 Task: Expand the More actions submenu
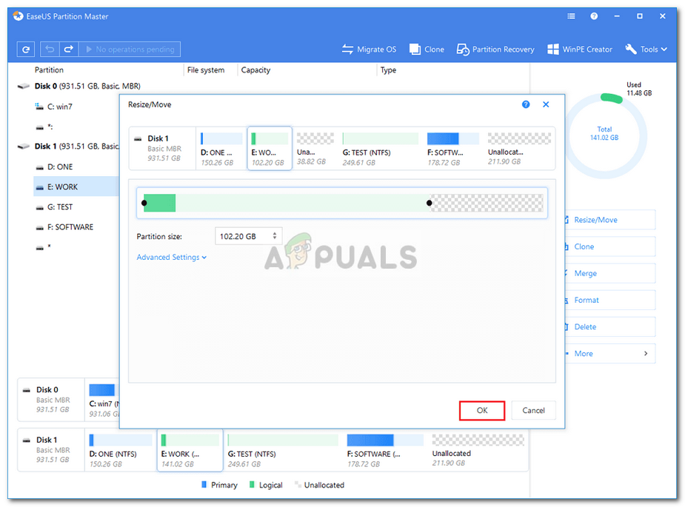610,354
